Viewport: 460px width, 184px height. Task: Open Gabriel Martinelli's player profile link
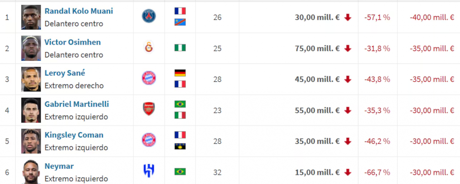click(77, 104)
